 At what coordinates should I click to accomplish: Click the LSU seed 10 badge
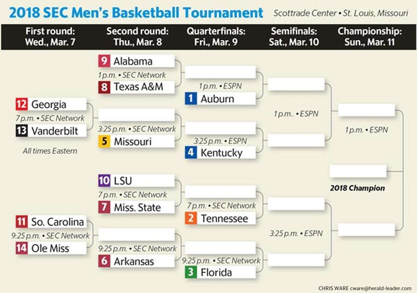click(105, 180)
